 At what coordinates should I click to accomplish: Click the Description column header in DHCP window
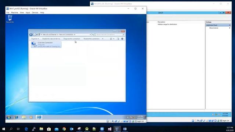pos(162,22)
